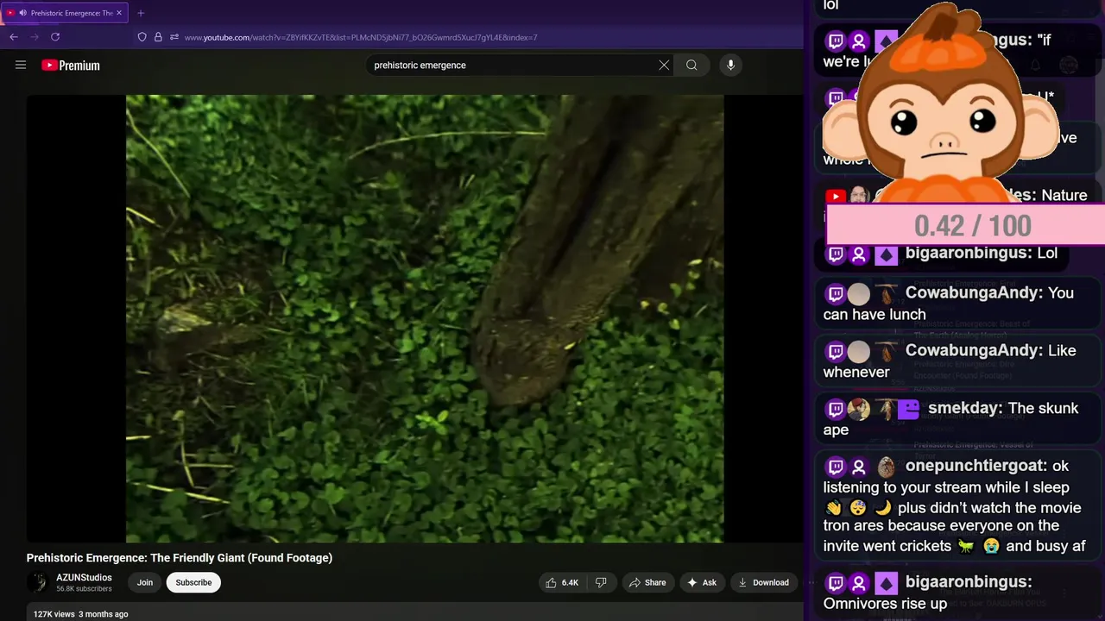Reload the page with refresh icon
The height and width of the screenshot is (621, 1105).
tap(55, 37)
